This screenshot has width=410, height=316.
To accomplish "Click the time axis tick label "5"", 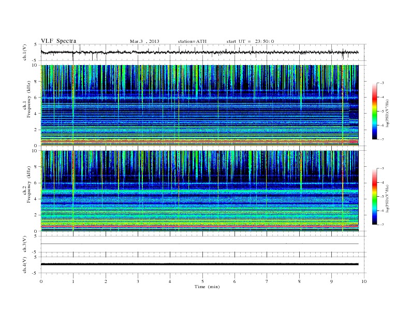I will click(x=202, y=281).
